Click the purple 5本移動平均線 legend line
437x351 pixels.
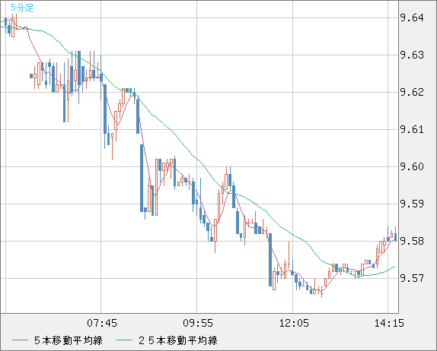pos(20,340)
